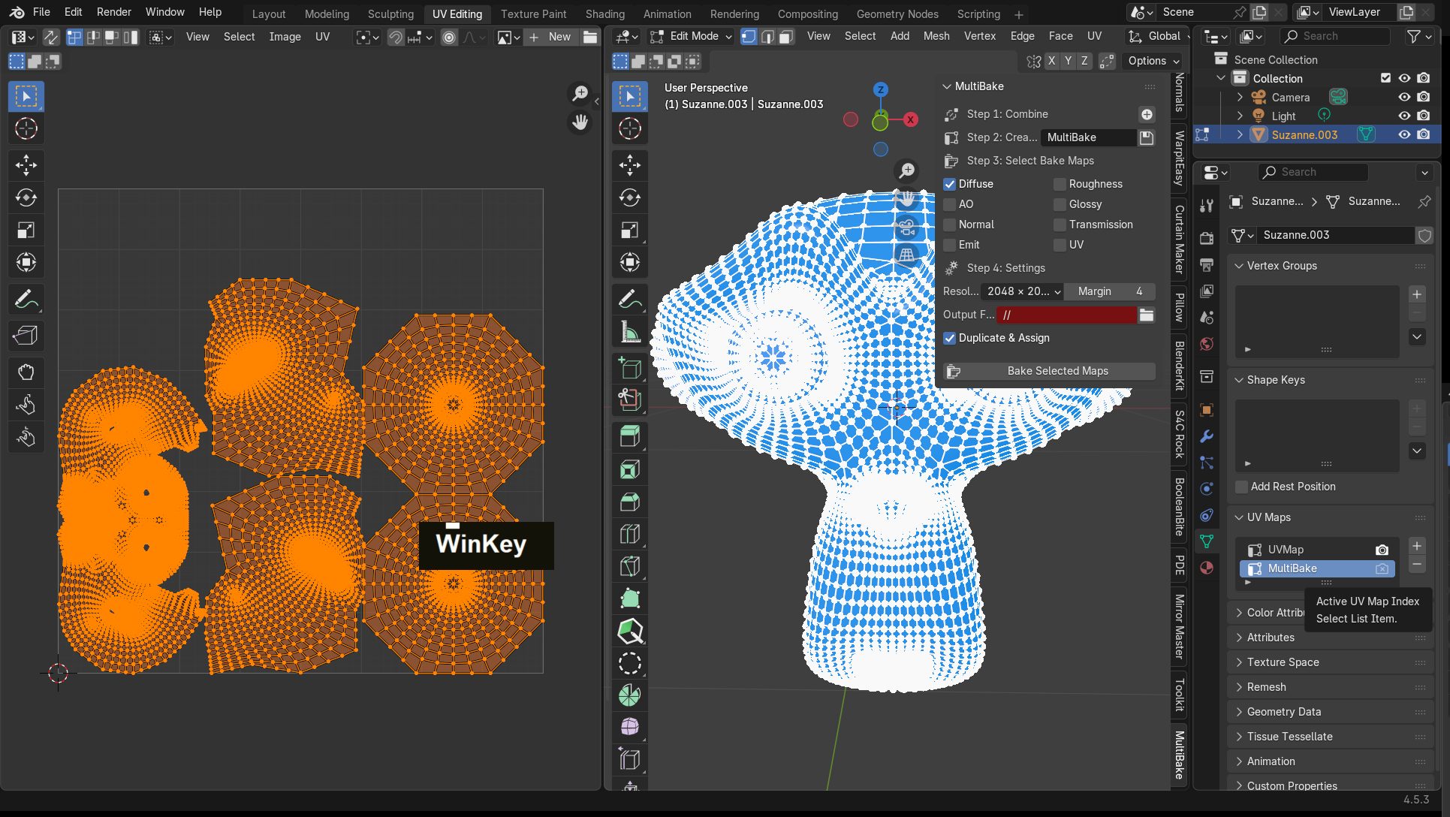Viewport: 1450px width, 817px height.
Task: Open the Render menu
Action: click(113, 12)
